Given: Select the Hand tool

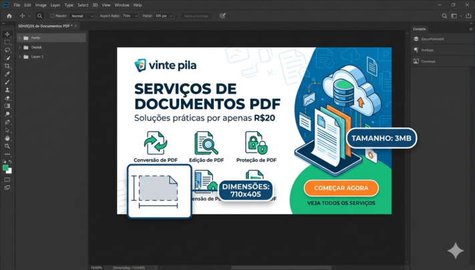Looking at the screenshot, I should click(7, 138).
